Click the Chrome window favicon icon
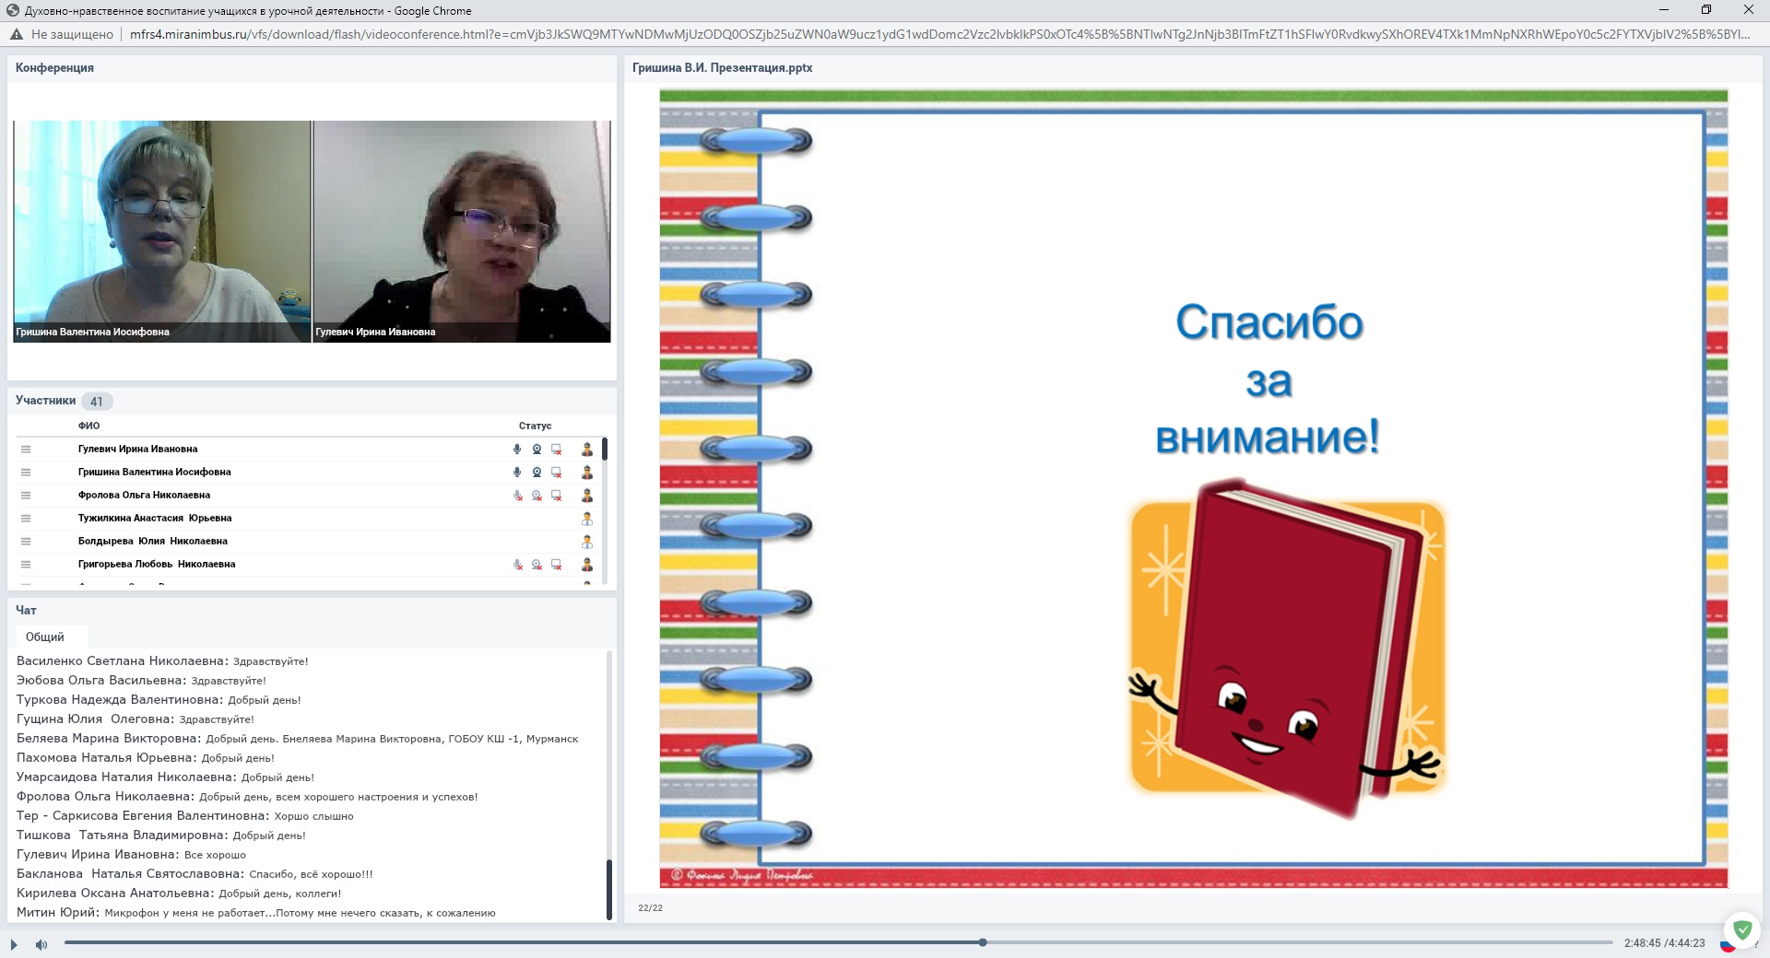The width and height of the screenshot is (1770, 958). (12, 11)
